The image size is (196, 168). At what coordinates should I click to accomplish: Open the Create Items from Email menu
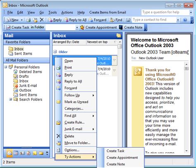pyautogui.click(x=108, y=12)
